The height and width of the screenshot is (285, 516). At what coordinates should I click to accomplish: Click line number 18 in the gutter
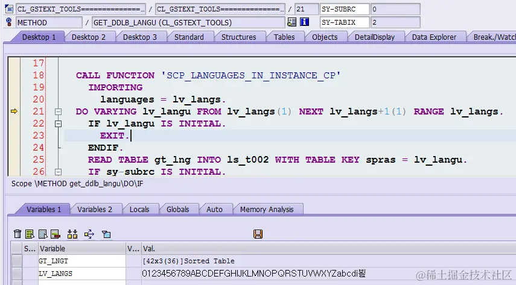pyautogui.click(x=38, y=75)
